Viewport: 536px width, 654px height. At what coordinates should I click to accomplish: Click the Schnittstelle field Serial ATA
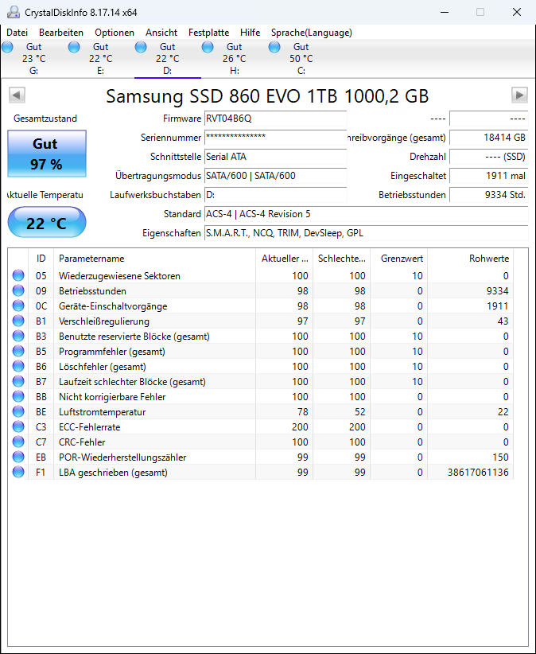coord(275,157)
